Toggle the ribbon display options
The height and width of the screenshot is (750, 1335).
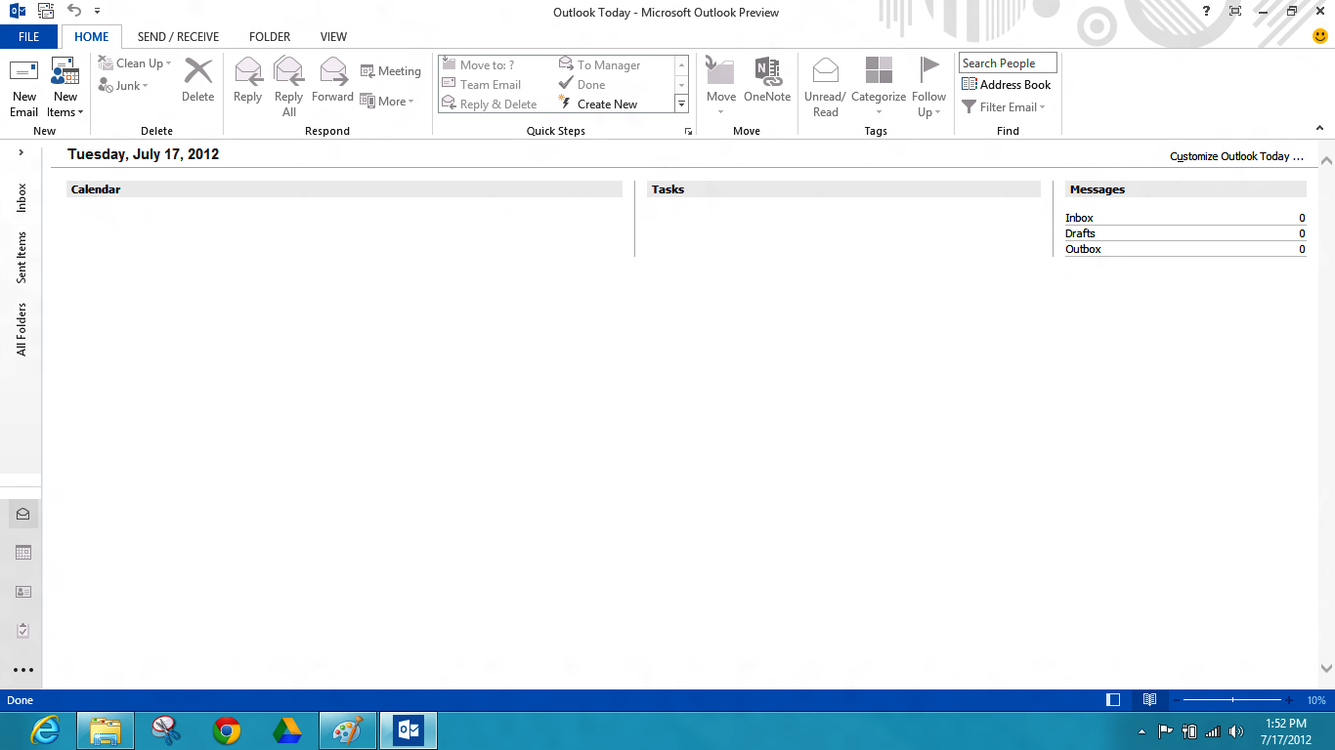pyautogui.click(x=1235, y=12)
